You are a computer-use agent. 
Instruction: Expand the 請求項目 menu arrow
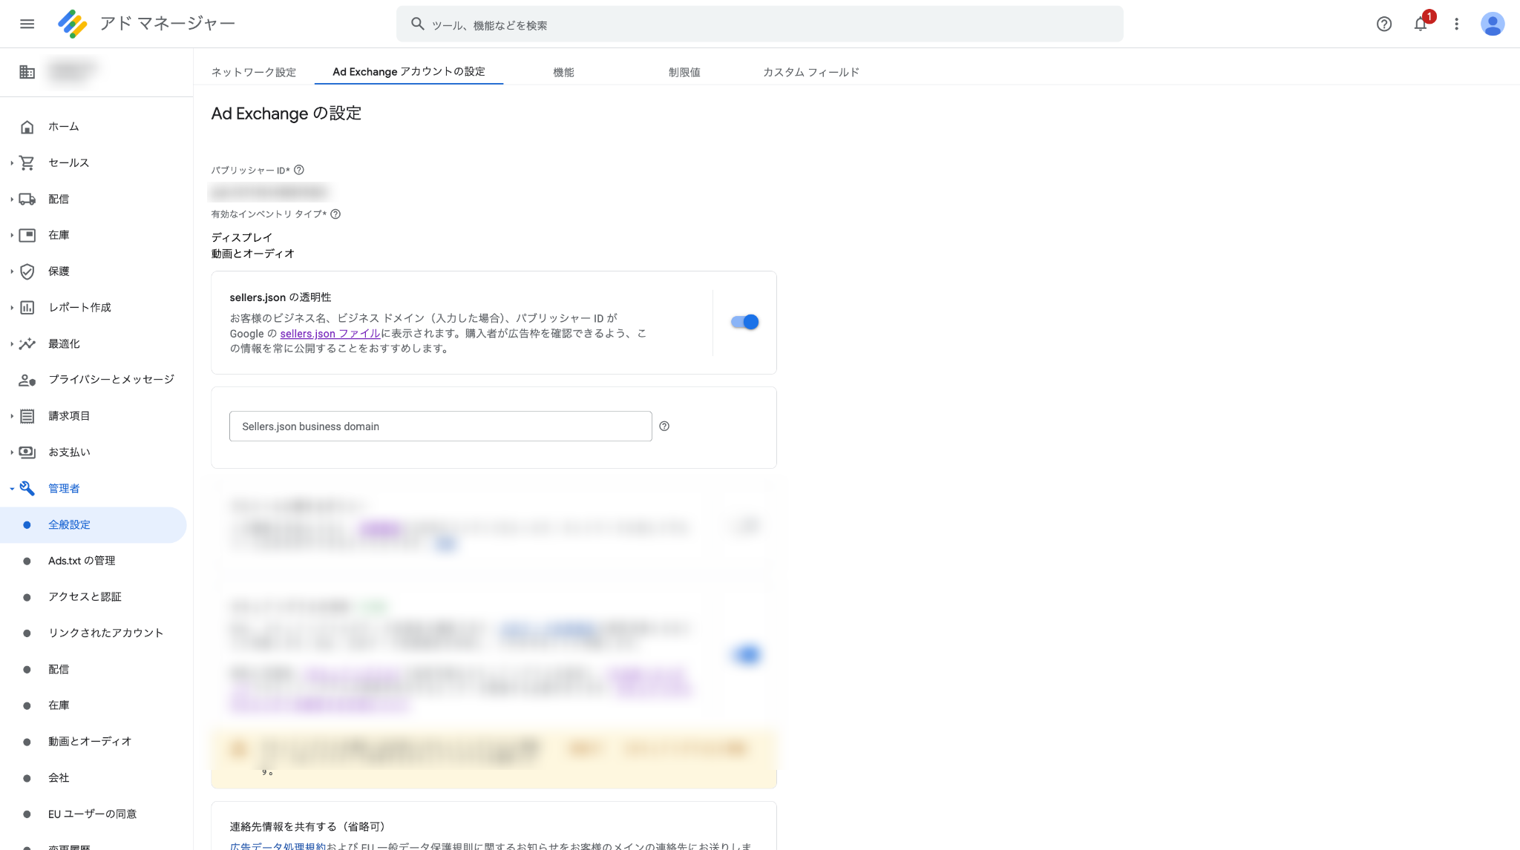coord(12,416)
